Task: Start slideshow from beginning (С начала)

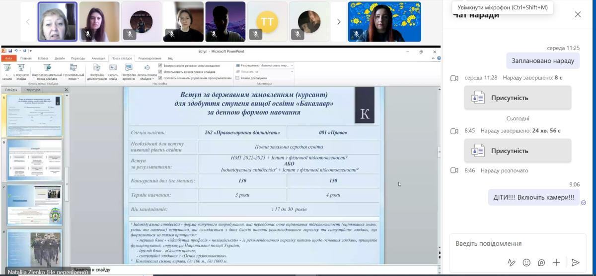Action: 7,72
